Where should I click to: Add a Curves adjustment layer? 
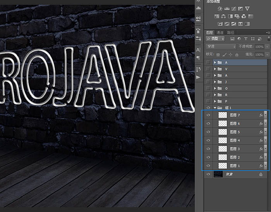(x=233, y=8)
